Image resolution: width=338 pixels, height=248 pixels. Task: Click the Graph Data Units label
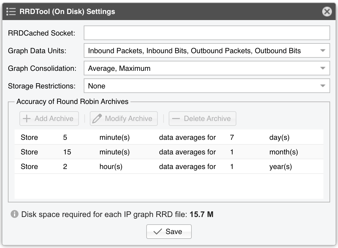pyautogui.click(x=37, y=51)
